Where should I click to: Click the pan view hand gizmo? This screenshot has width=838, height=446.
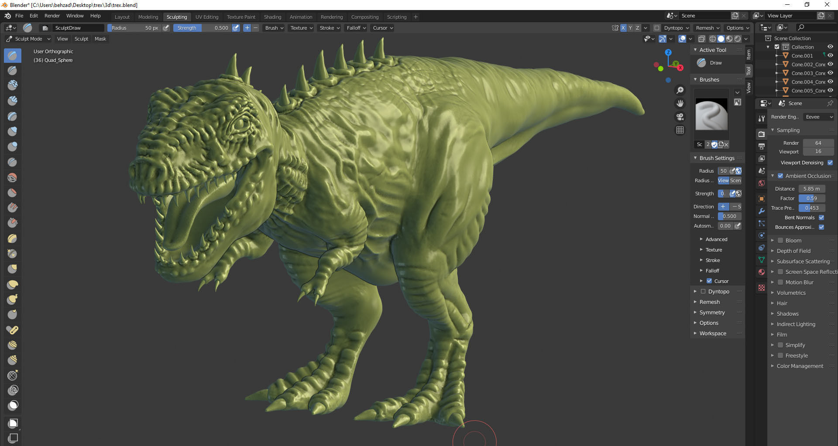(680, 103)
